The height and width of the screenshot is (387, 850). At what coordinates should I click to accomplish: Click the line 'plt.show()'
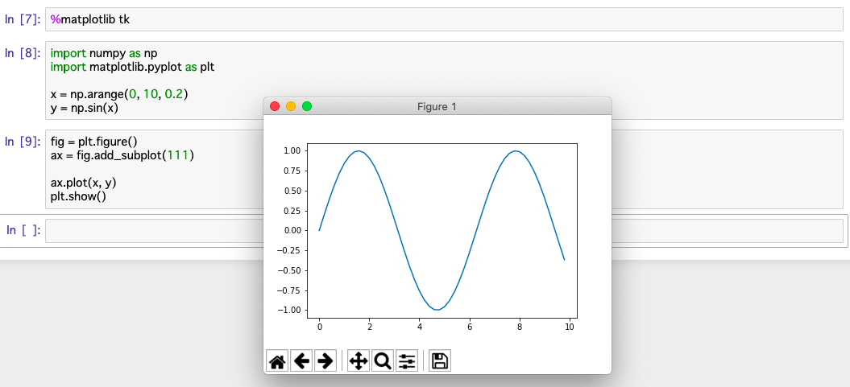click(x=77, y=196)
